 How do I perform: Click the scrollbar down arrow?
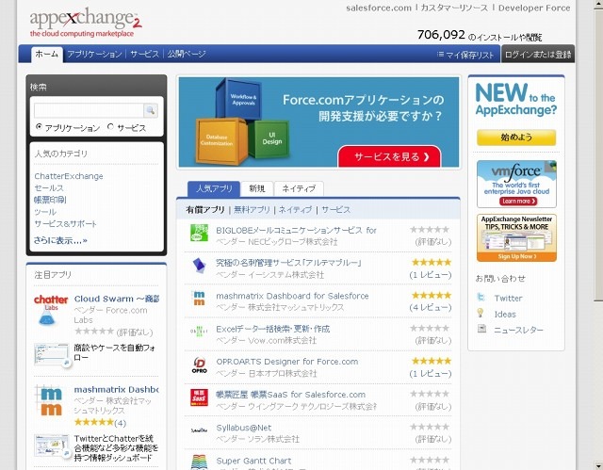click(598, 465)
